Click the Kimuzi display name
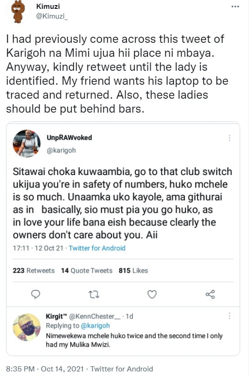 point(48,6)
